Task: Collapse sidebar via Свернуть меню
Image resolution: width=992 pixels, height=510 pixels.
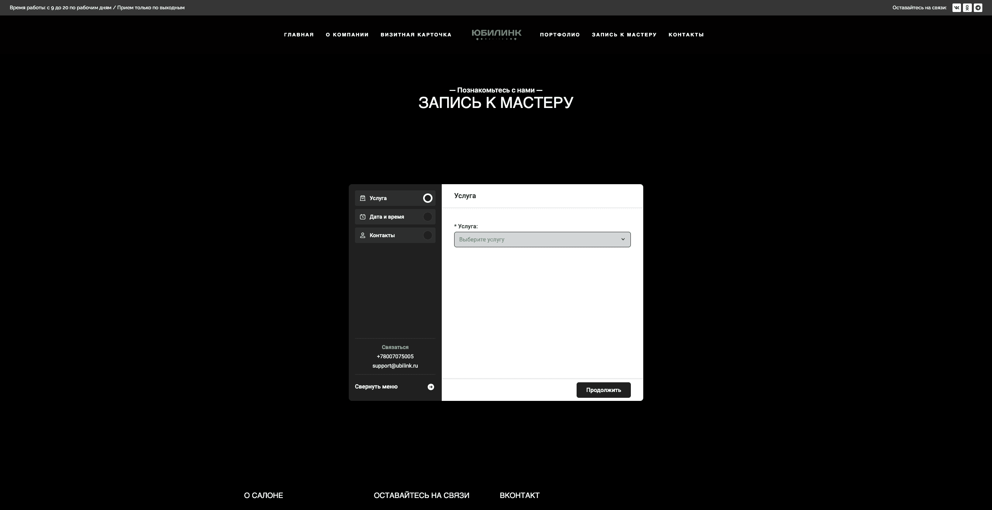Action: point(376,387)
